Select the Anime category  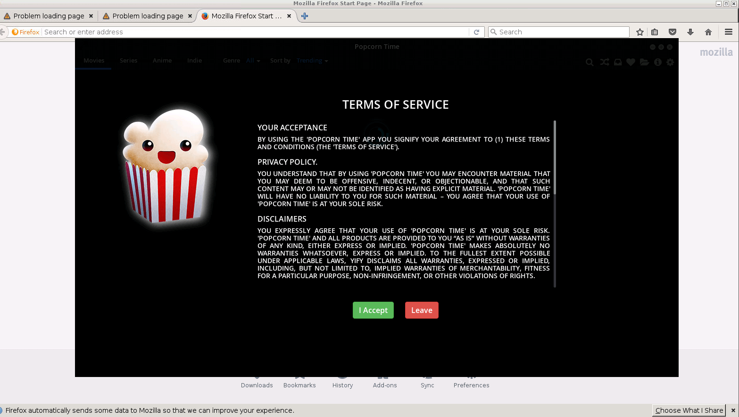[162, 60]
